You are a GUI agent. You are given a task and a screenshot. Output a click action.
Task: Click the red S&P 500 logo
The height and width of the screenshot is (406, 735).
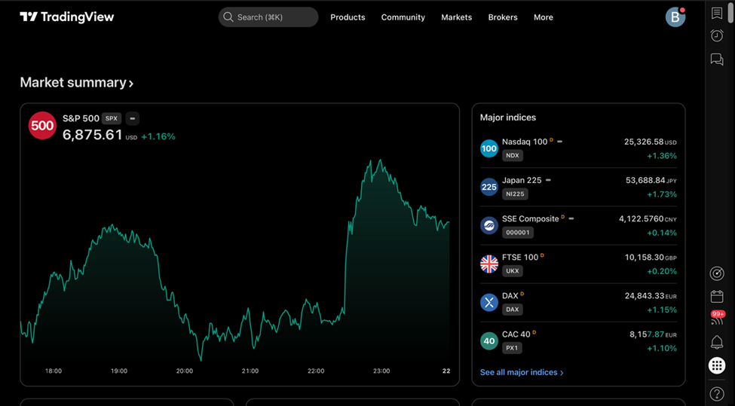tap(42, 126)
